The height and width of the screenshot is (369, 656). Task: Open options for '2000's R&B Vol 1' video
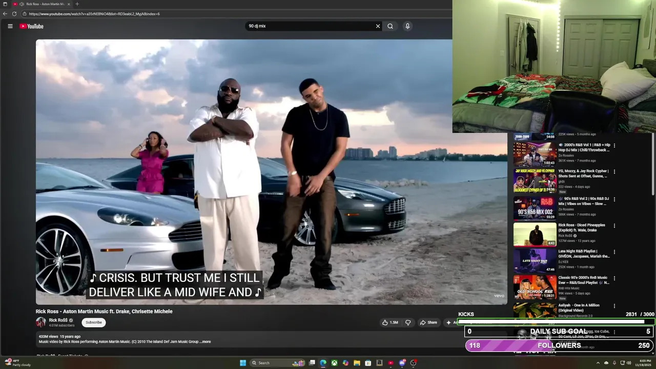pos(614,146)
